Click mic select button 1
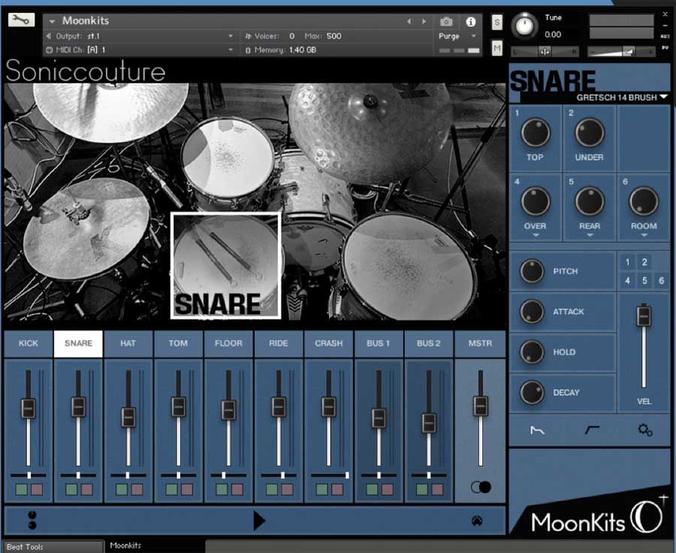This screenshot has width=676, height=553. click(628, 262)
